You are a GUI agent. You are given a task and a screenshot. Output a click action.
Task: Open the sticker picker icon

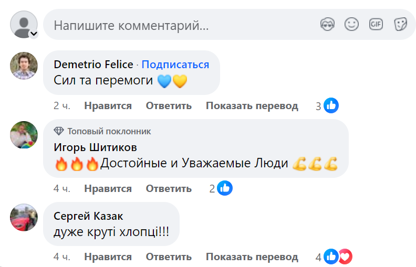(x=400, y=24)
